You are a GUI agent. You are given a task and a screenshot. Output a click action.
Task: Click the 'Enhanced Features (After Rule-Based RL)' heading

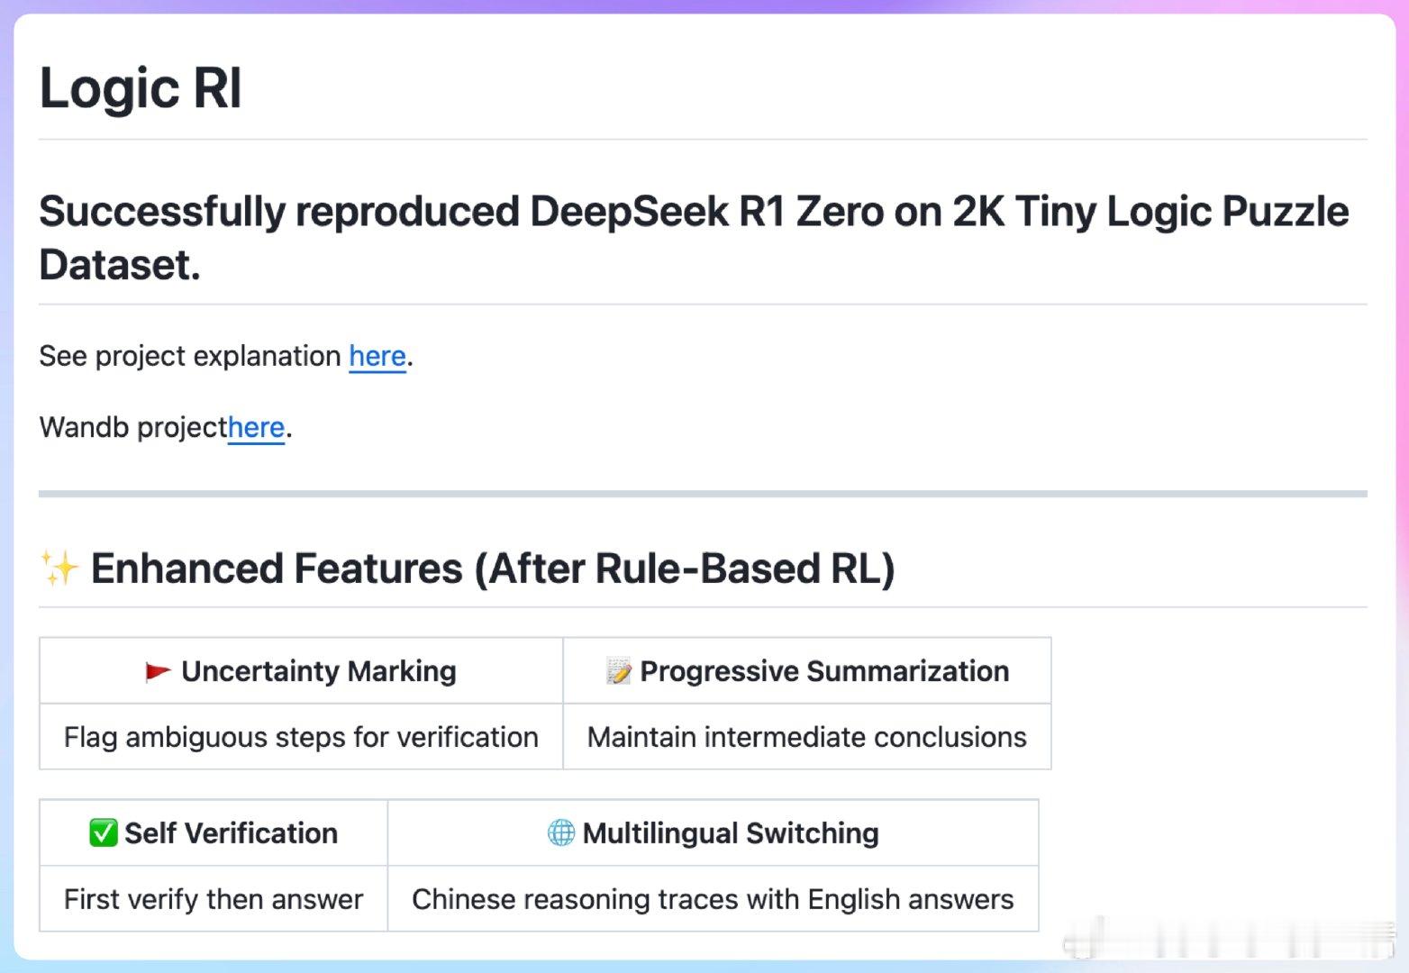(x=493, y=568)
